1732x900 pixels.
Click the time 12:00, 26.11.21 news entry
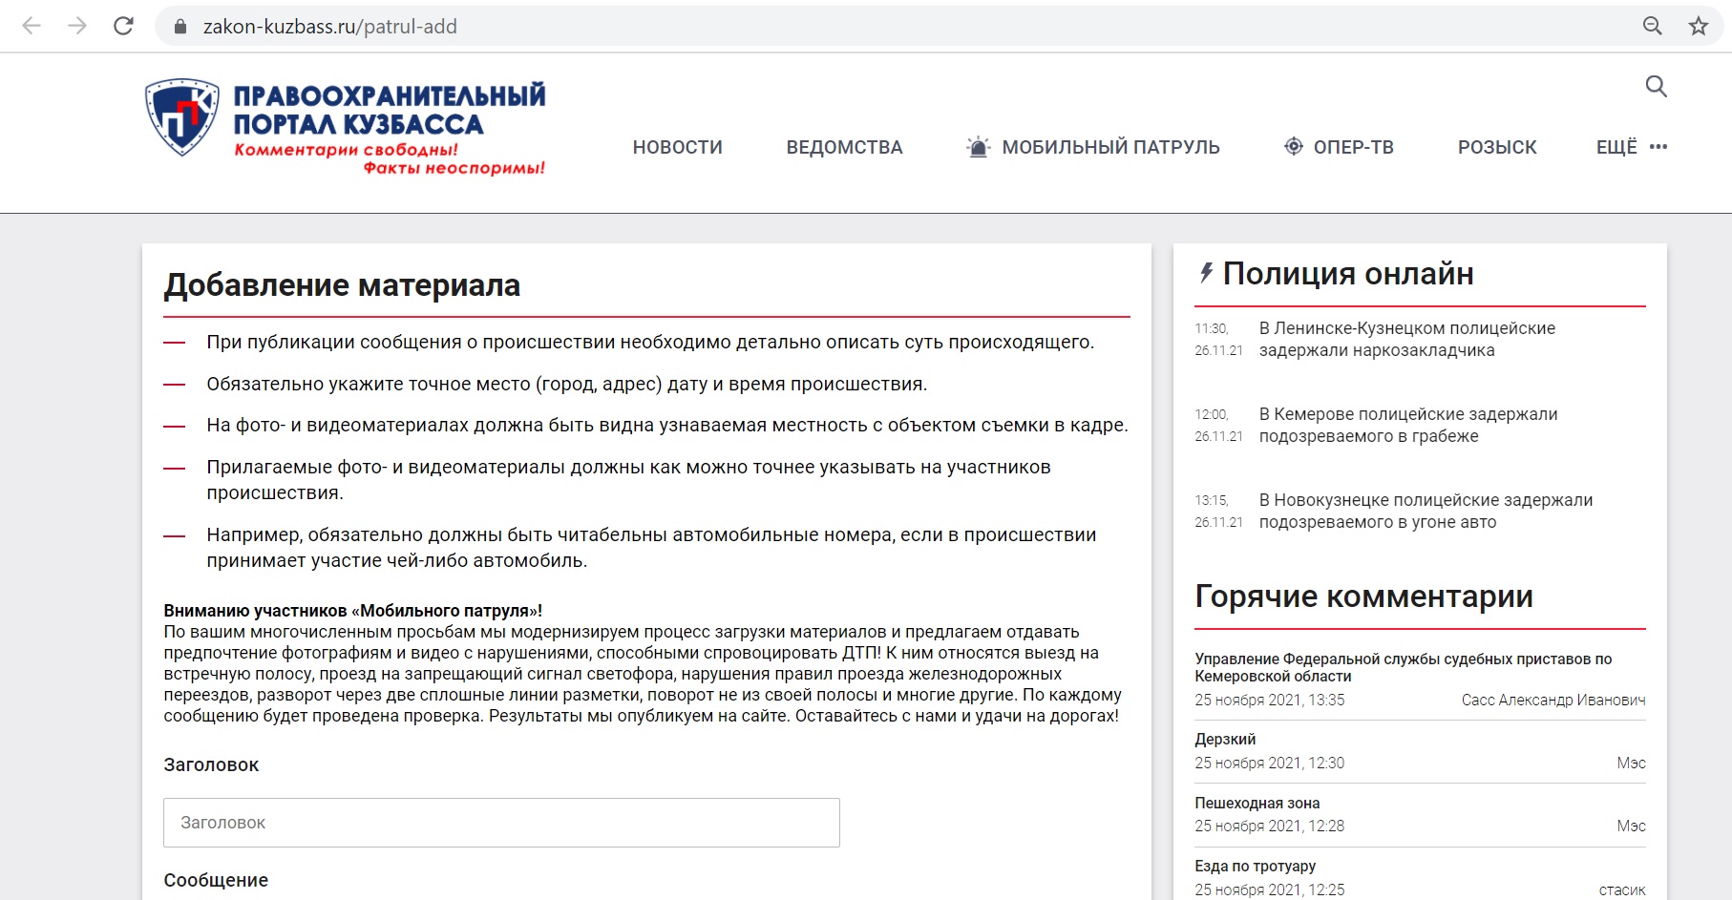pyautogui.click(x=1218, y=425)
